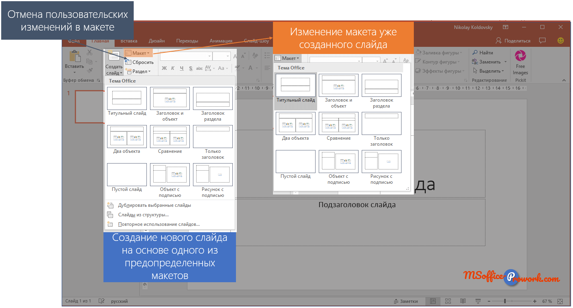Image resolution: width=573 pixels, height=308 pixels.
Task: Click the bulleted list icon
Action: click(267, 56)
